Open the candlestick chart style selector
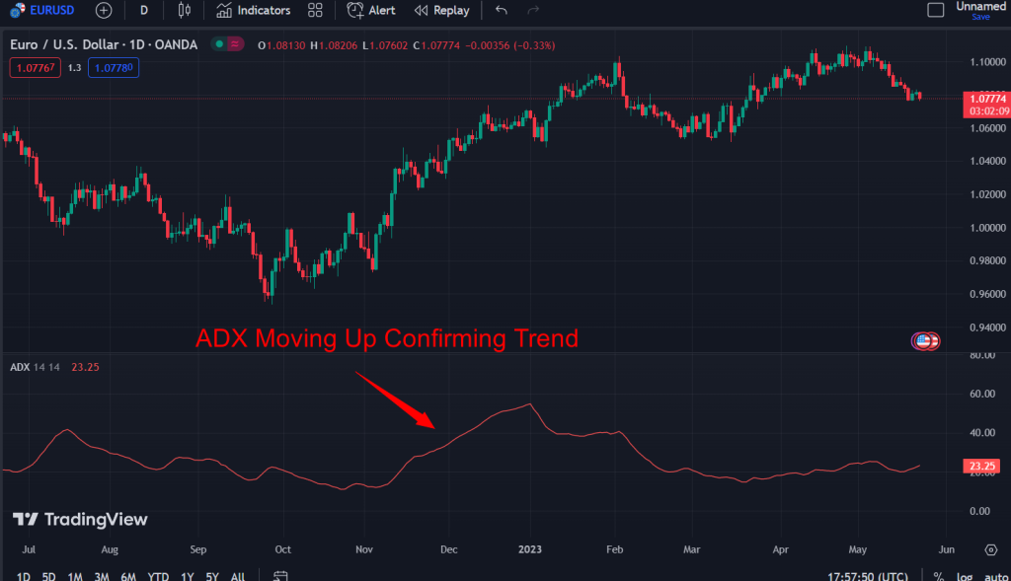Viewport: 1011px width, 581px height. pos(184,11)
